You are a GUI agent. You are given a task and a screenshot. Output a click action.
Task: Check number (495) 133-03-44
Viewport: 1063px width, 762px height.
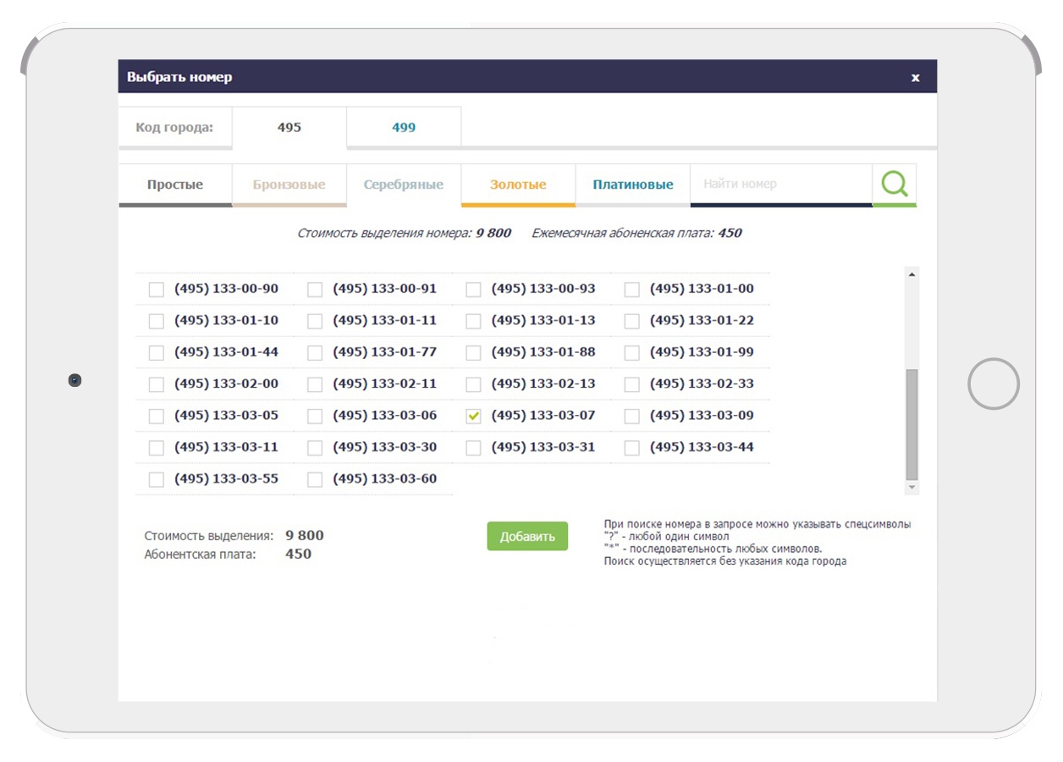(x=631, y=448)
